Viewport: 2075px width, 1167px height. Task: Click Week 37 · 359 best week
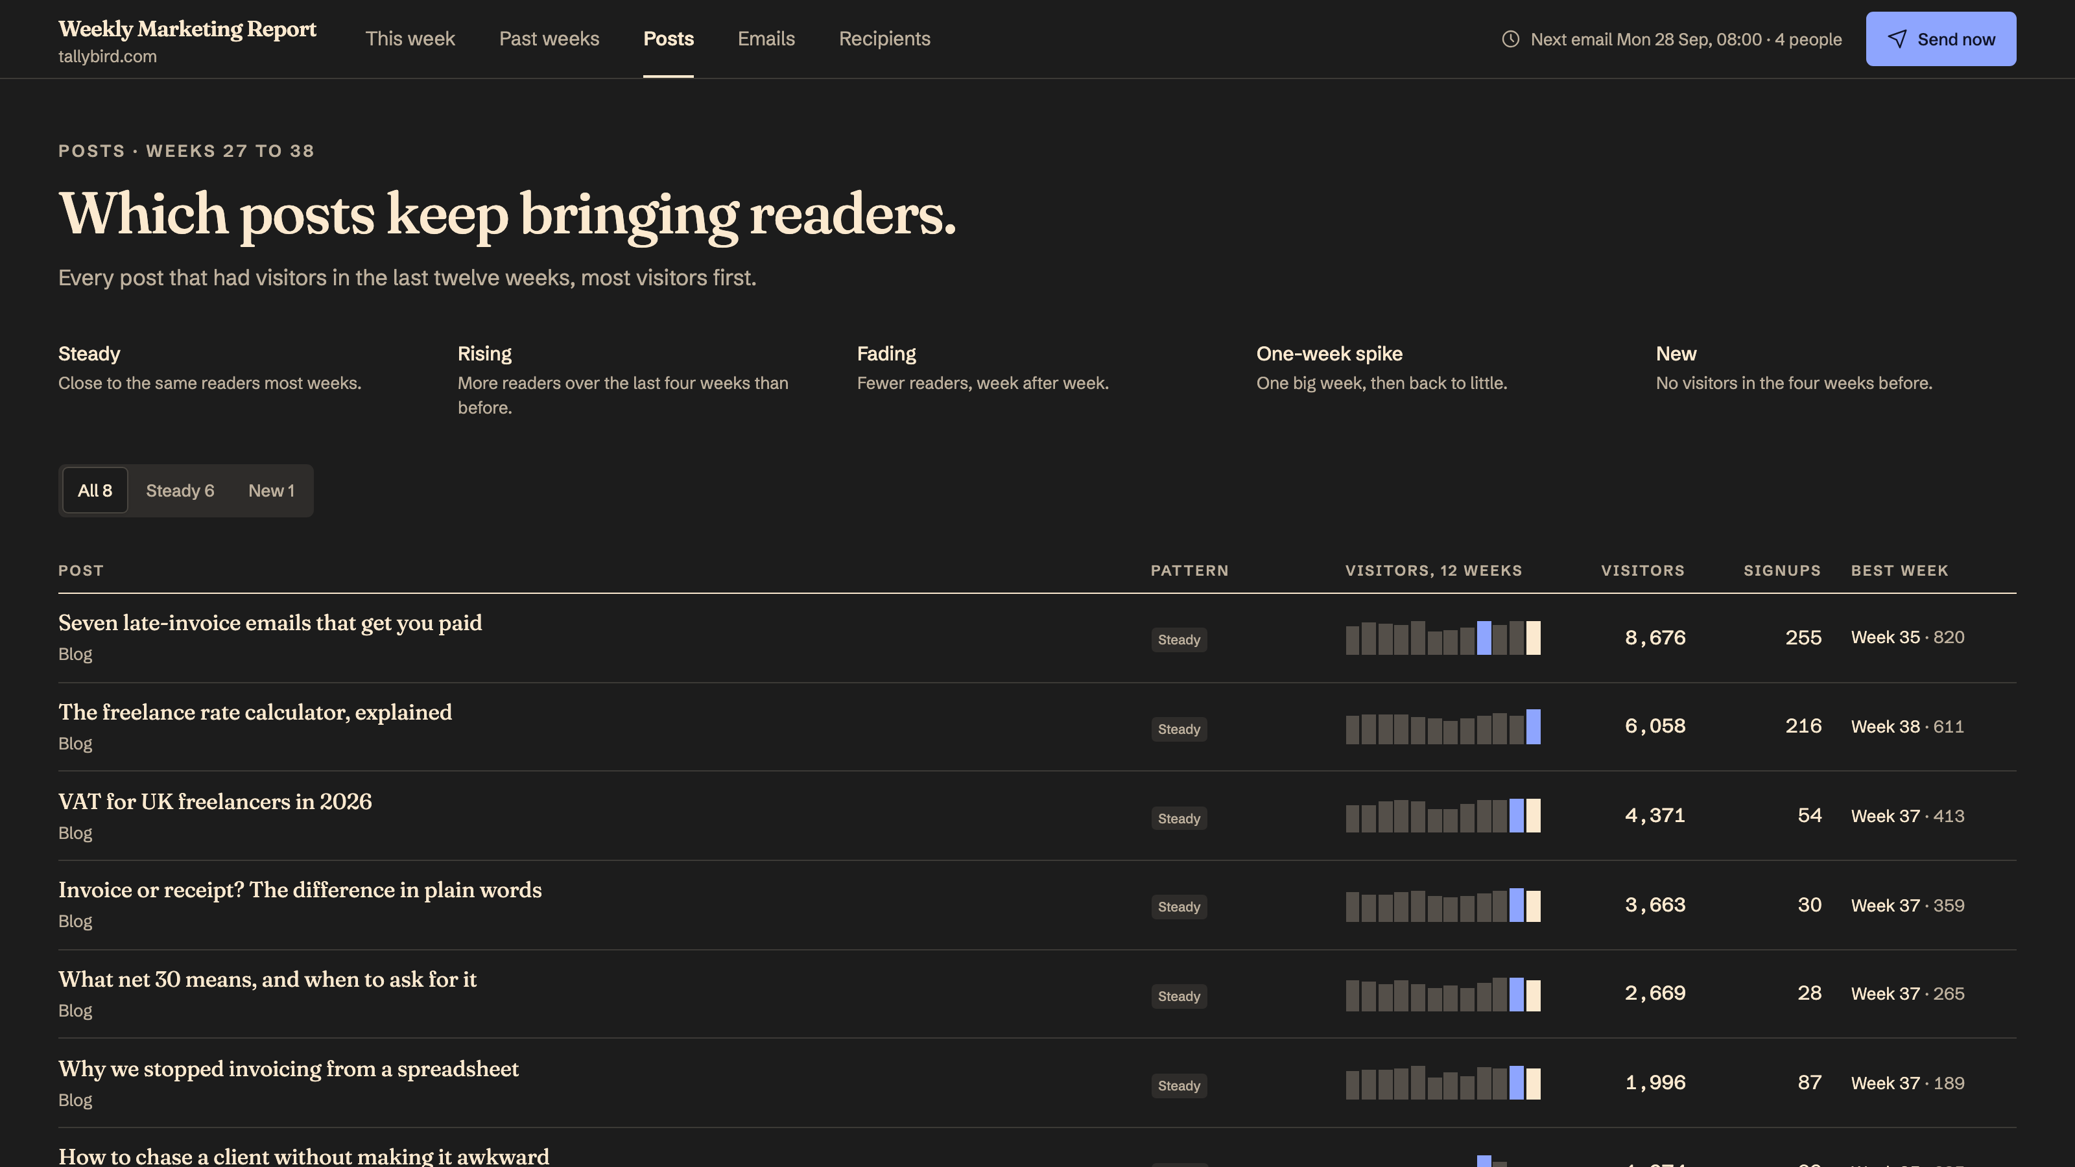(x=1908, y=905)
